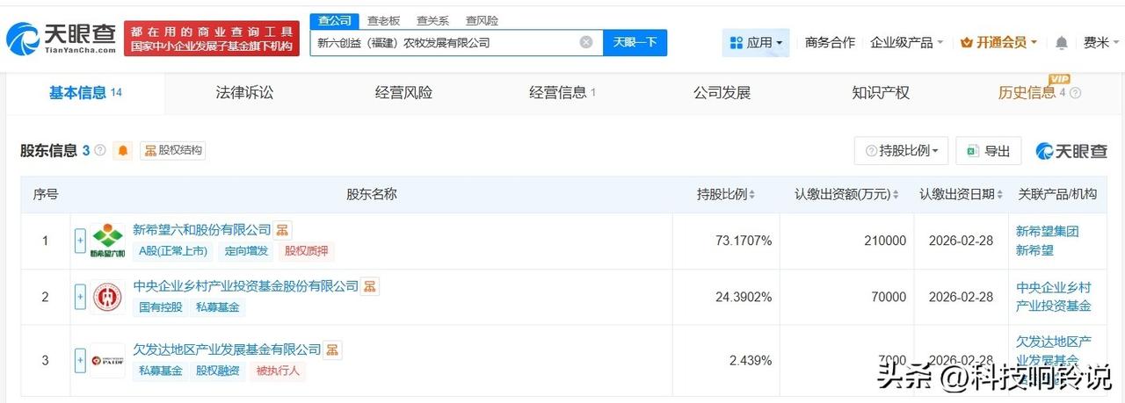The height and width of the screenshot is (403, 1125).
Task: Click the help icon beside 历史信息
Action: coord(1075,93)
